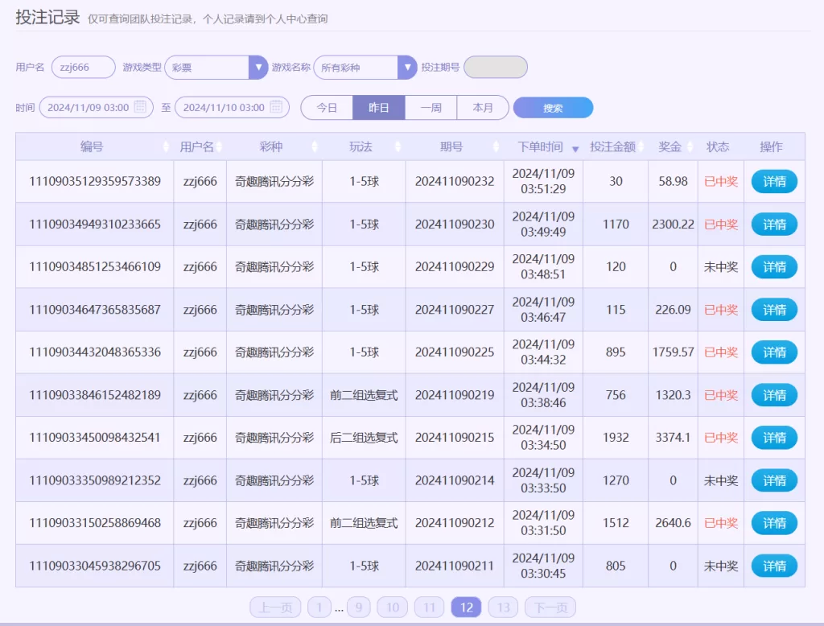Click order time 2024/11/09 03:51:29
Image resolution: width=824 pixels, height=626 pixels.
pyautogui.click(x=543, y=181)
